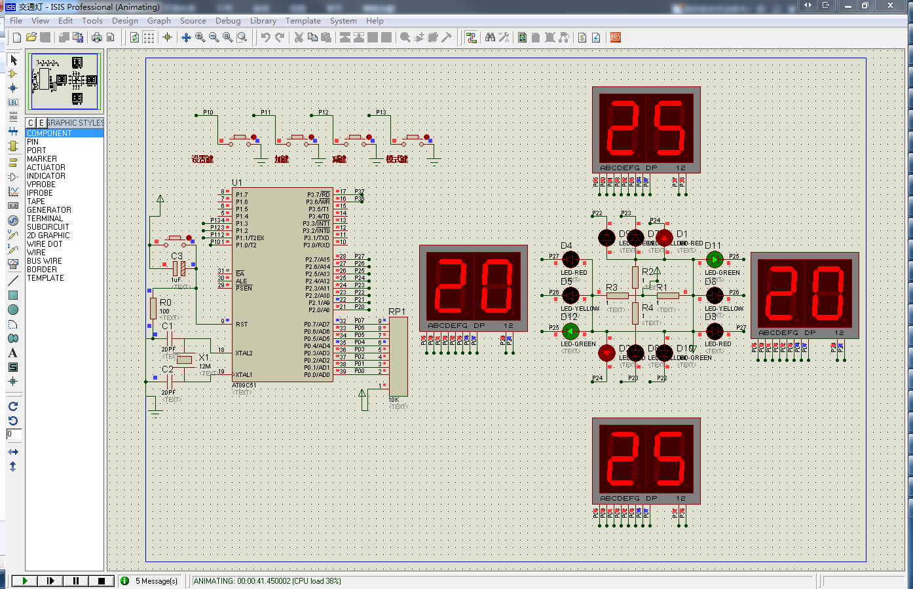Click the Zoom to Area icon
The width and height of the screenshot is (913, 589).
tap(242, 37)
